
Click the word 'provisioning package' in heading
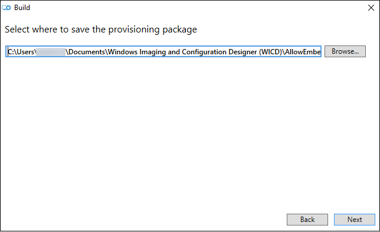coord(152,30)
